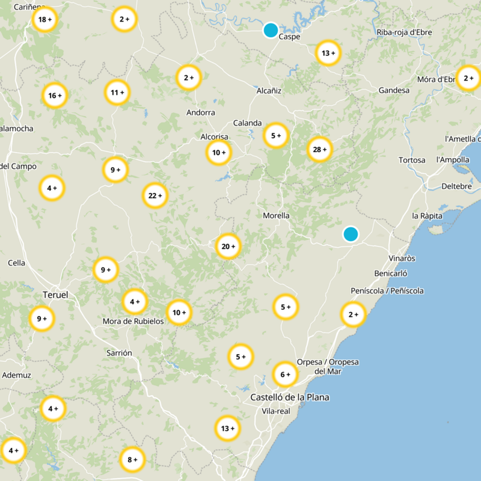
Task: Expand the 28+ cluster east of Alcorisa
Action: (x=319, y=150)
